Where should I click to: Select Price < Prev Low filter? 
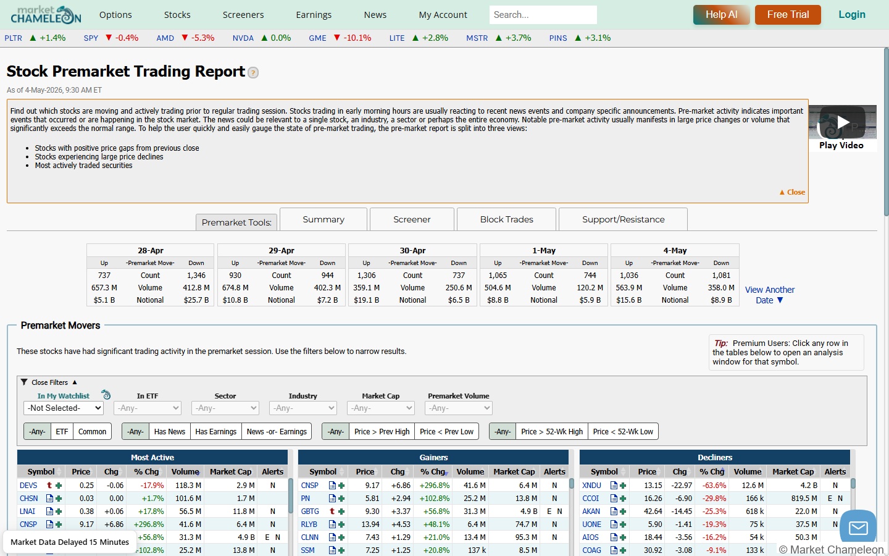point(446,431)
